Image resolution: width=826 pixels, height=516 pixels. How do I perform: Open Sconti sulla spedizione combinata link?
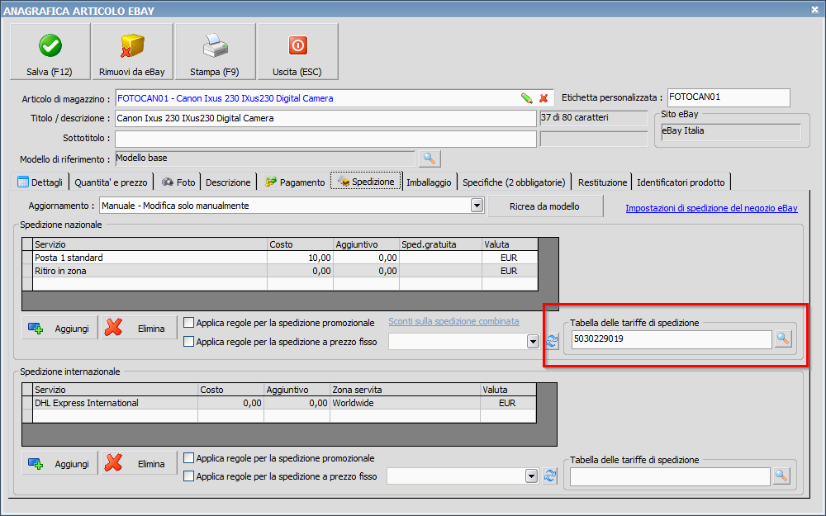pyautogui.click(x=453, y=321)
